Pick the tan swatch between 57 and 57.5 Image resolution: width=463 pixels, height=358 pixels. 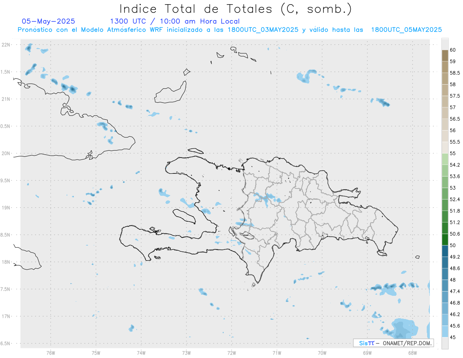[x=445, y=102]
